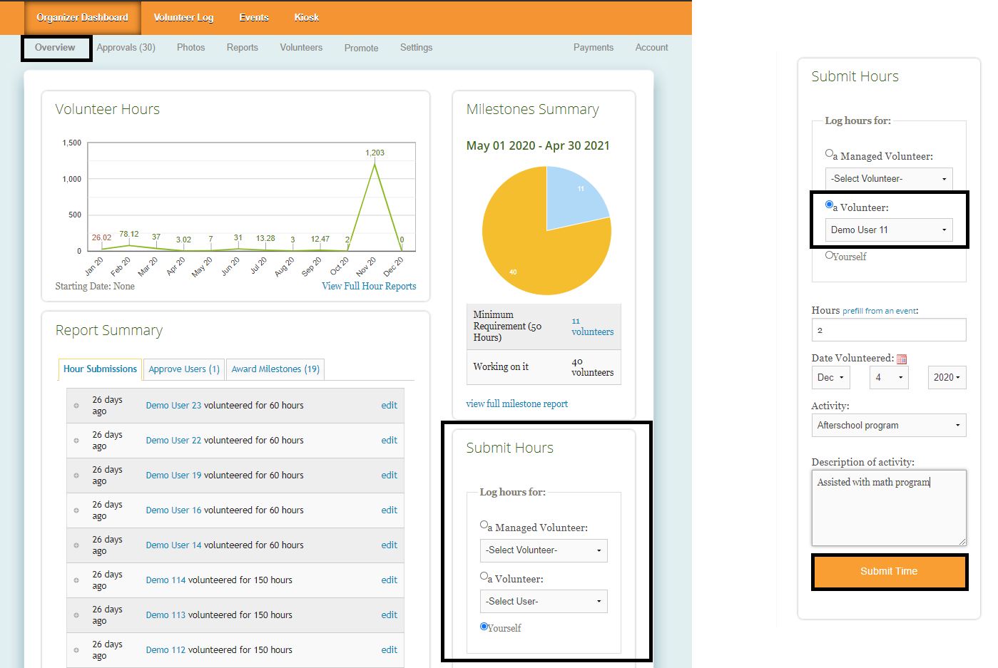Click bullet icon beside Demo User 23 row
This screenshot has width=998, height=668.
76,406
